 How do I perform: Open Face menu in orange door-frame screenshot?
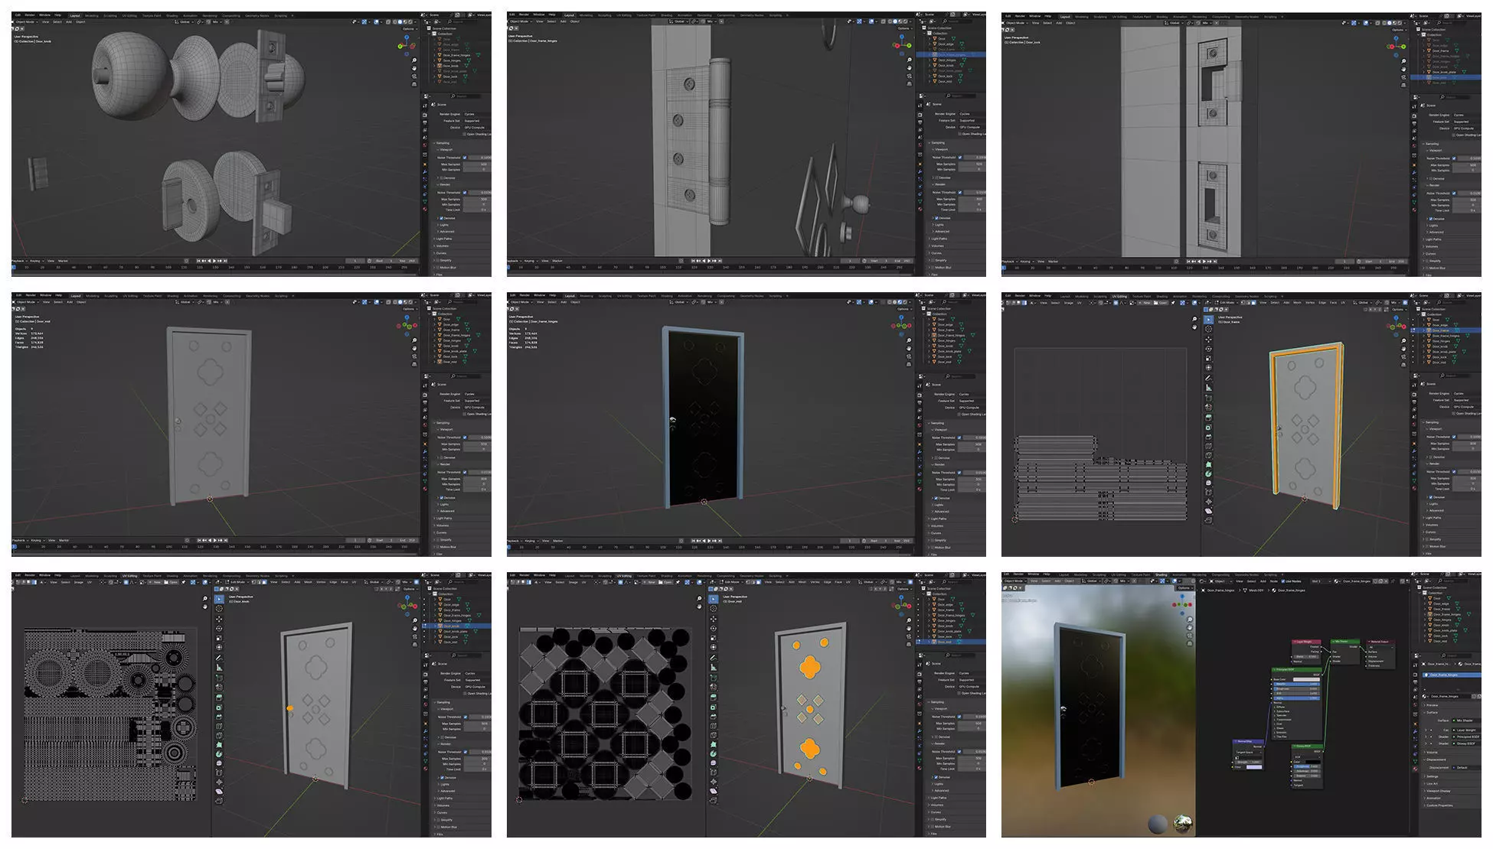[x=1333, y=302]
